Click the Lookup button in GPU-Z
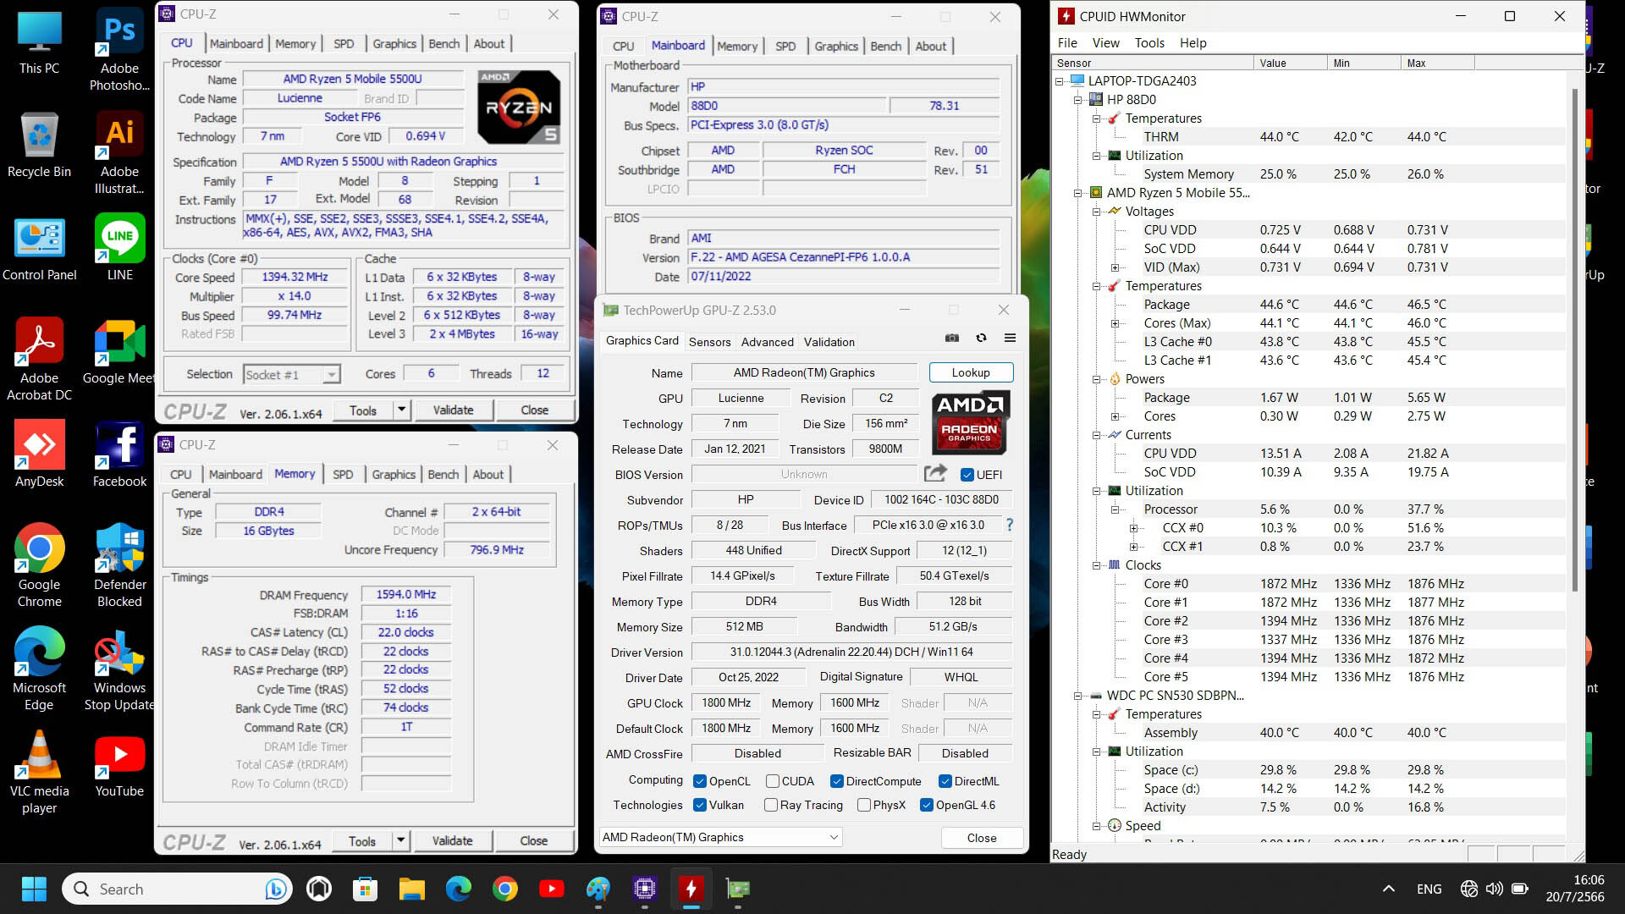1625x914 pixels. coord(970,372)
